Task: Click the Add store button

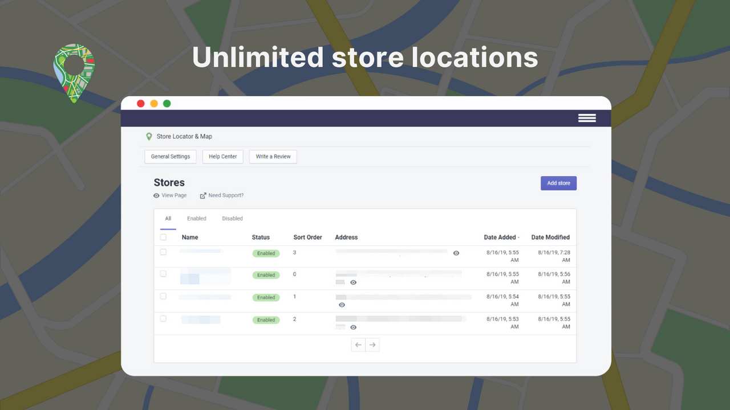Action: (x=558, y=183)
